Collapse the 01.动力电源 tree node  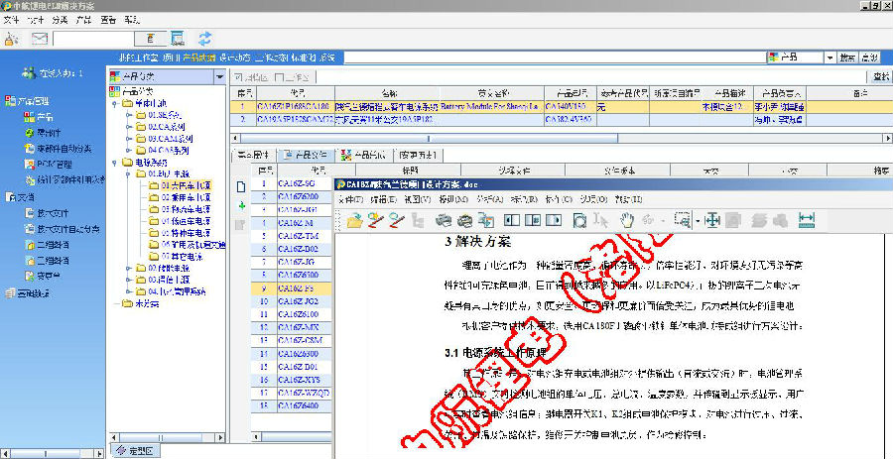pyautogui.click(x=129, y=173)
